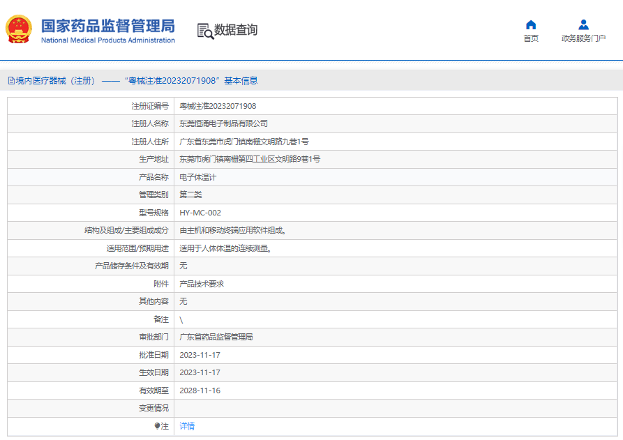Select product name 电子体温计
This screenshot has width=623, height=440.
click(x=198, y=177)
